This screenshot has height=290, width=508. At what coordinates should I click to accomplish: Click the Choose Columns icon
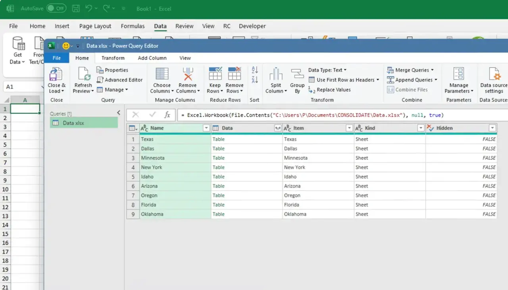coord(162,74)
